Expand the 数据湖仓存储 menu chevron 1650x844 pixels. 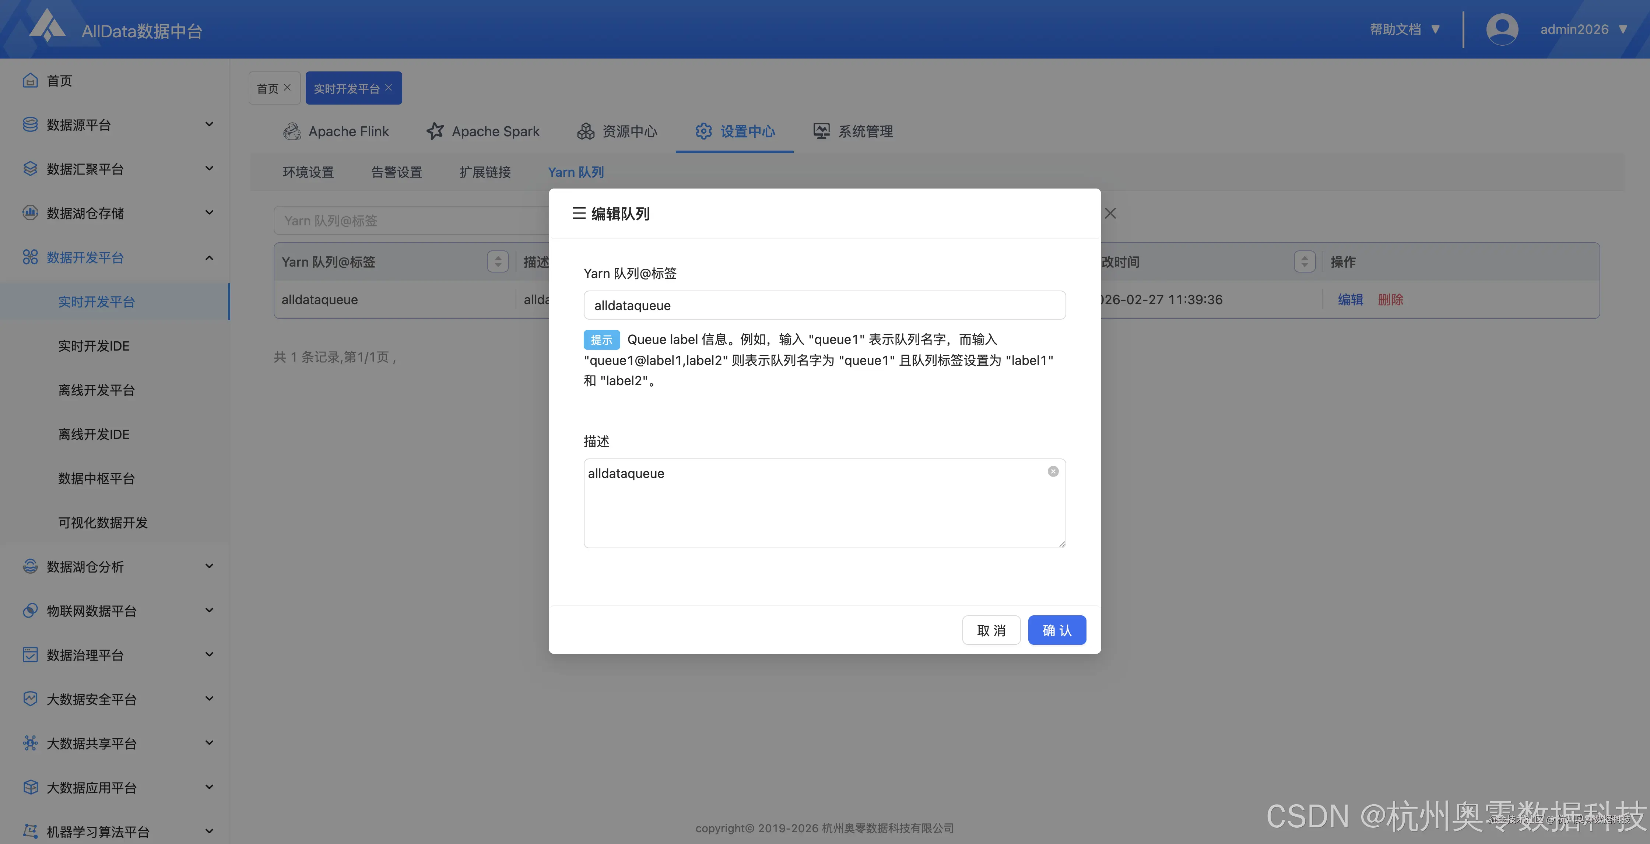(x=209, y=212)
